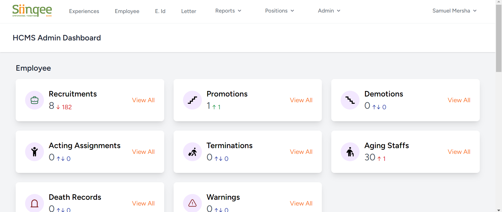
Task: Click the Recruitments briefcase icon
Action: [x=35, y=100]
